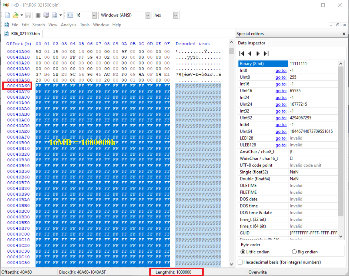The width and height of the screenshot is (349, 276).
Task: Expand the Windows (ANSI) encoding dropdown
Action: pyautogui.click(x=148, y=15)
